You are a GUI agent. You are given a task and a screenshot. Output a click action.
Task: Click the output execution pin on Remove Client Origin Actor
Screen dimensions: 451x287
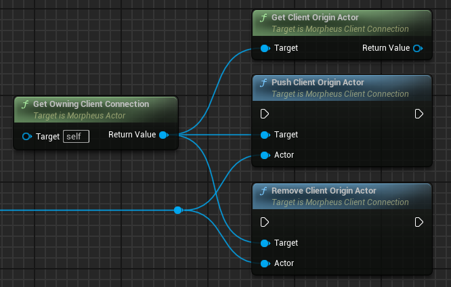coord(419,221)
